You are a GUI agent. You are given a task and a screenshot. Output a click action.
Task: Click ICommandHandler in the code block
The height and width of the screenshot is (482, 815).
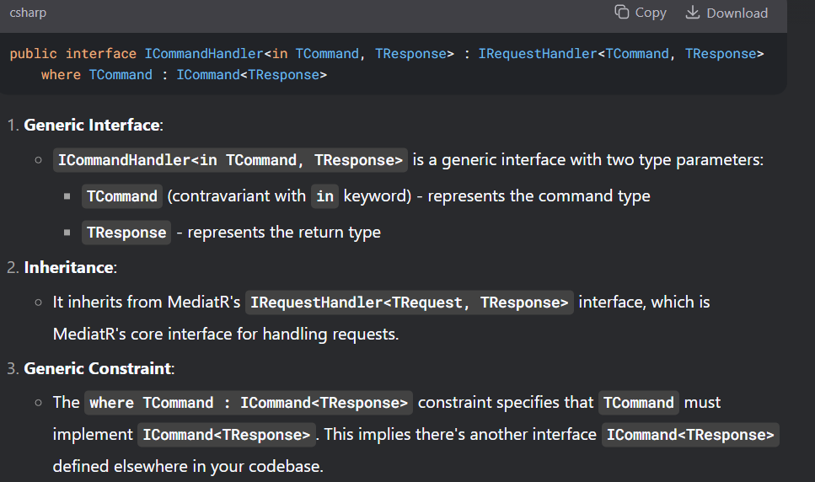point(204,53)
